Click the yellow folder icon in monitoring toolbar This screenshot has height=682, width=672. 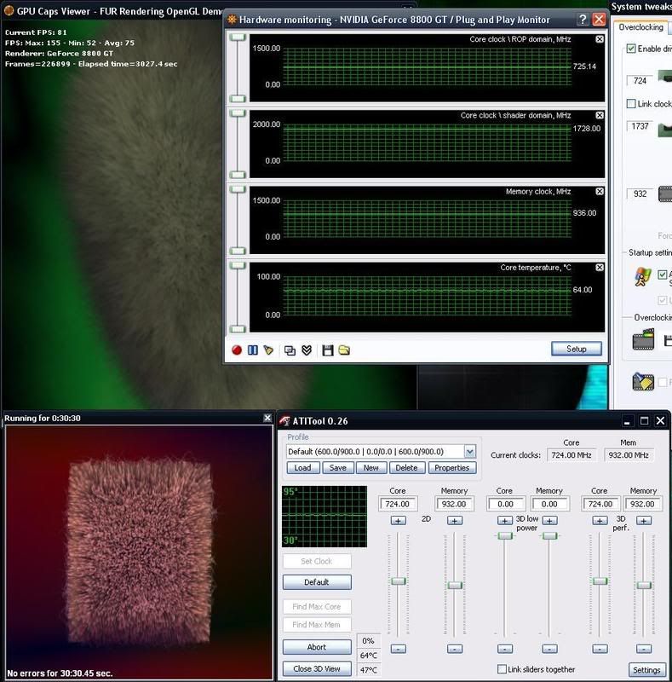pyautogui.click(x=344, y=350)
